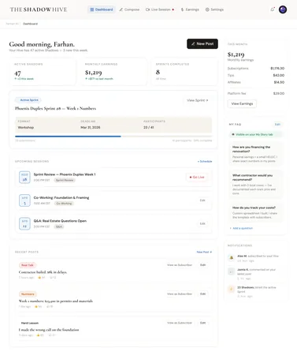This screenshot has width=297, height=363.
Task: Click the Mar 28 date badge
Action: [24, 177]
